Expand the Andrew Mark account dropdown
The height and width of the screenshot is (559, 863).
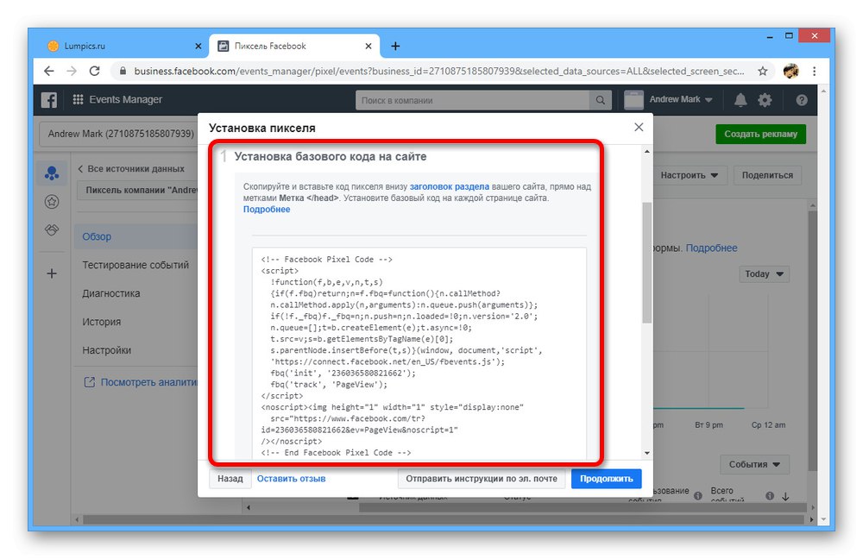(681, 99)
